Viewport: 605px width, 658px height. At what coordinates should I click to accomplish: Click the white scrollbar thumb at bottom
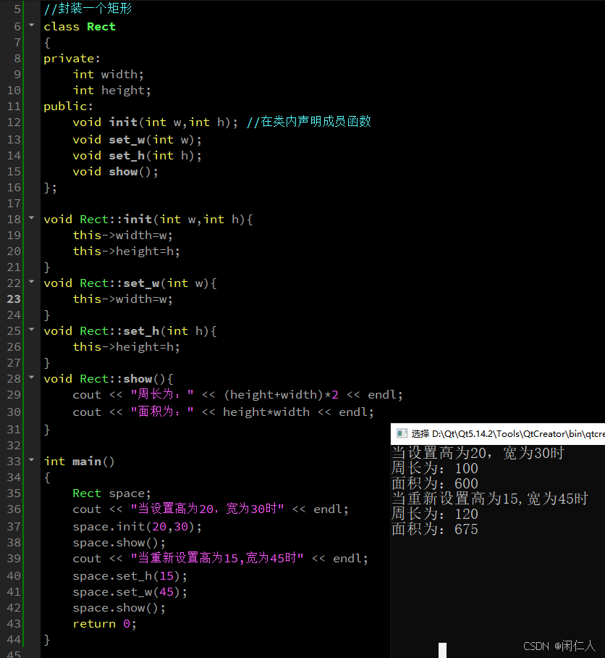443,647
